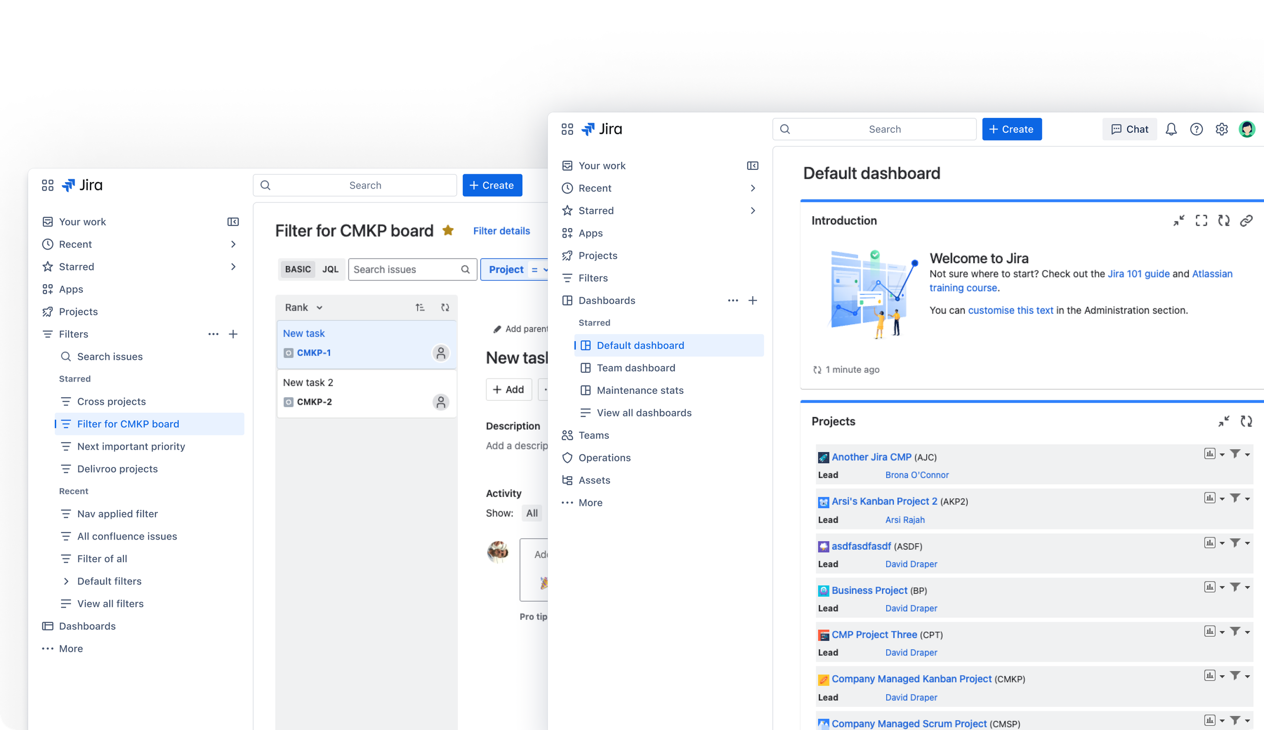Open reports dropdown for Arsi's Kanban Project 2
The image size is (1264, 730).
tap(1222, 499)
